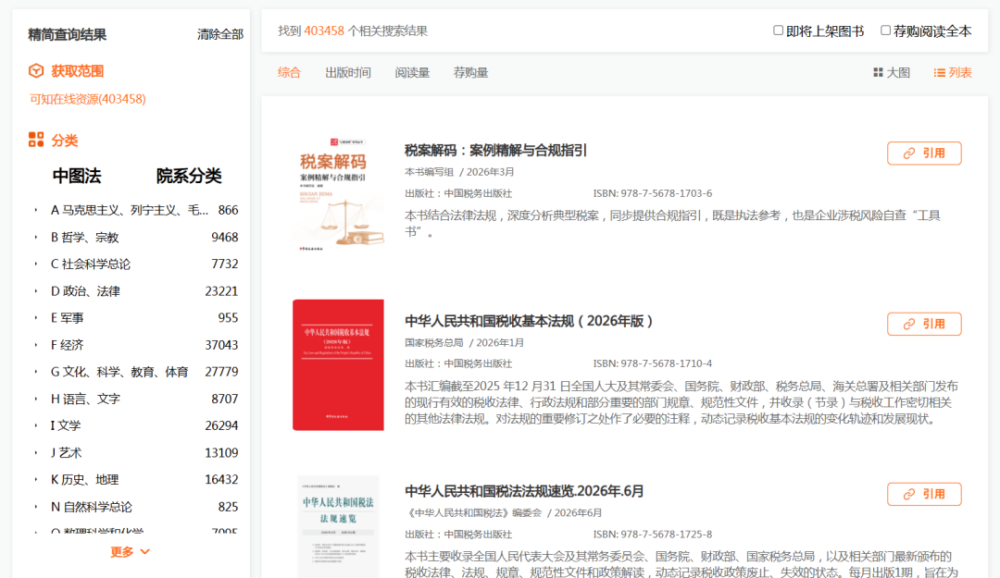
Task: Expand the A 马克思主义 category
Action: coord(36,210)
